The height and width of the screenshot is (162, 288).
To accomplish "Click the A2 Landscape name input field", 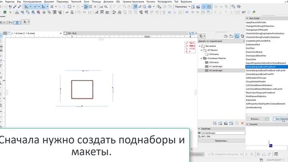I will coord(223,133).
